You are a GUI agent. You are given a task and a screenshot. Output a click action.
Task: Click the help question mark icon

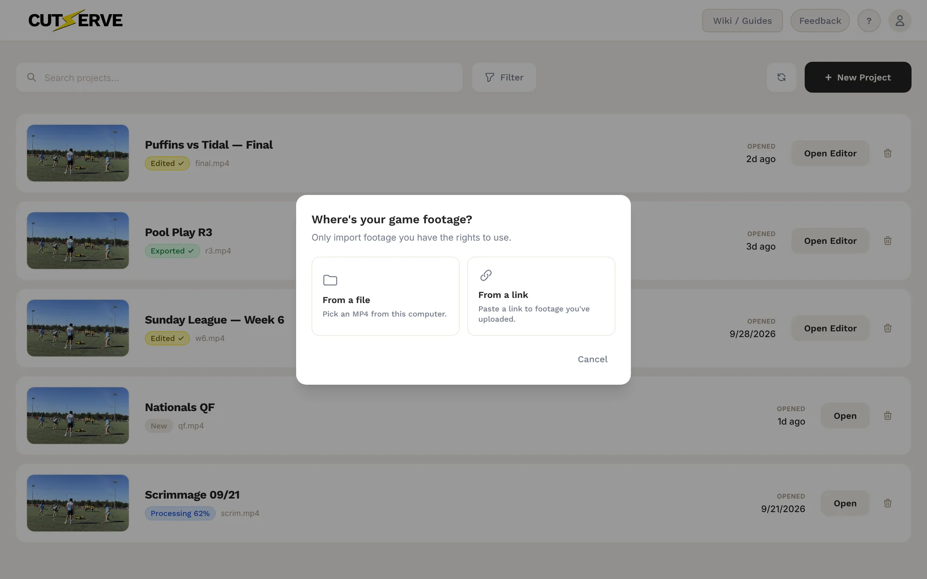[869, 21]
